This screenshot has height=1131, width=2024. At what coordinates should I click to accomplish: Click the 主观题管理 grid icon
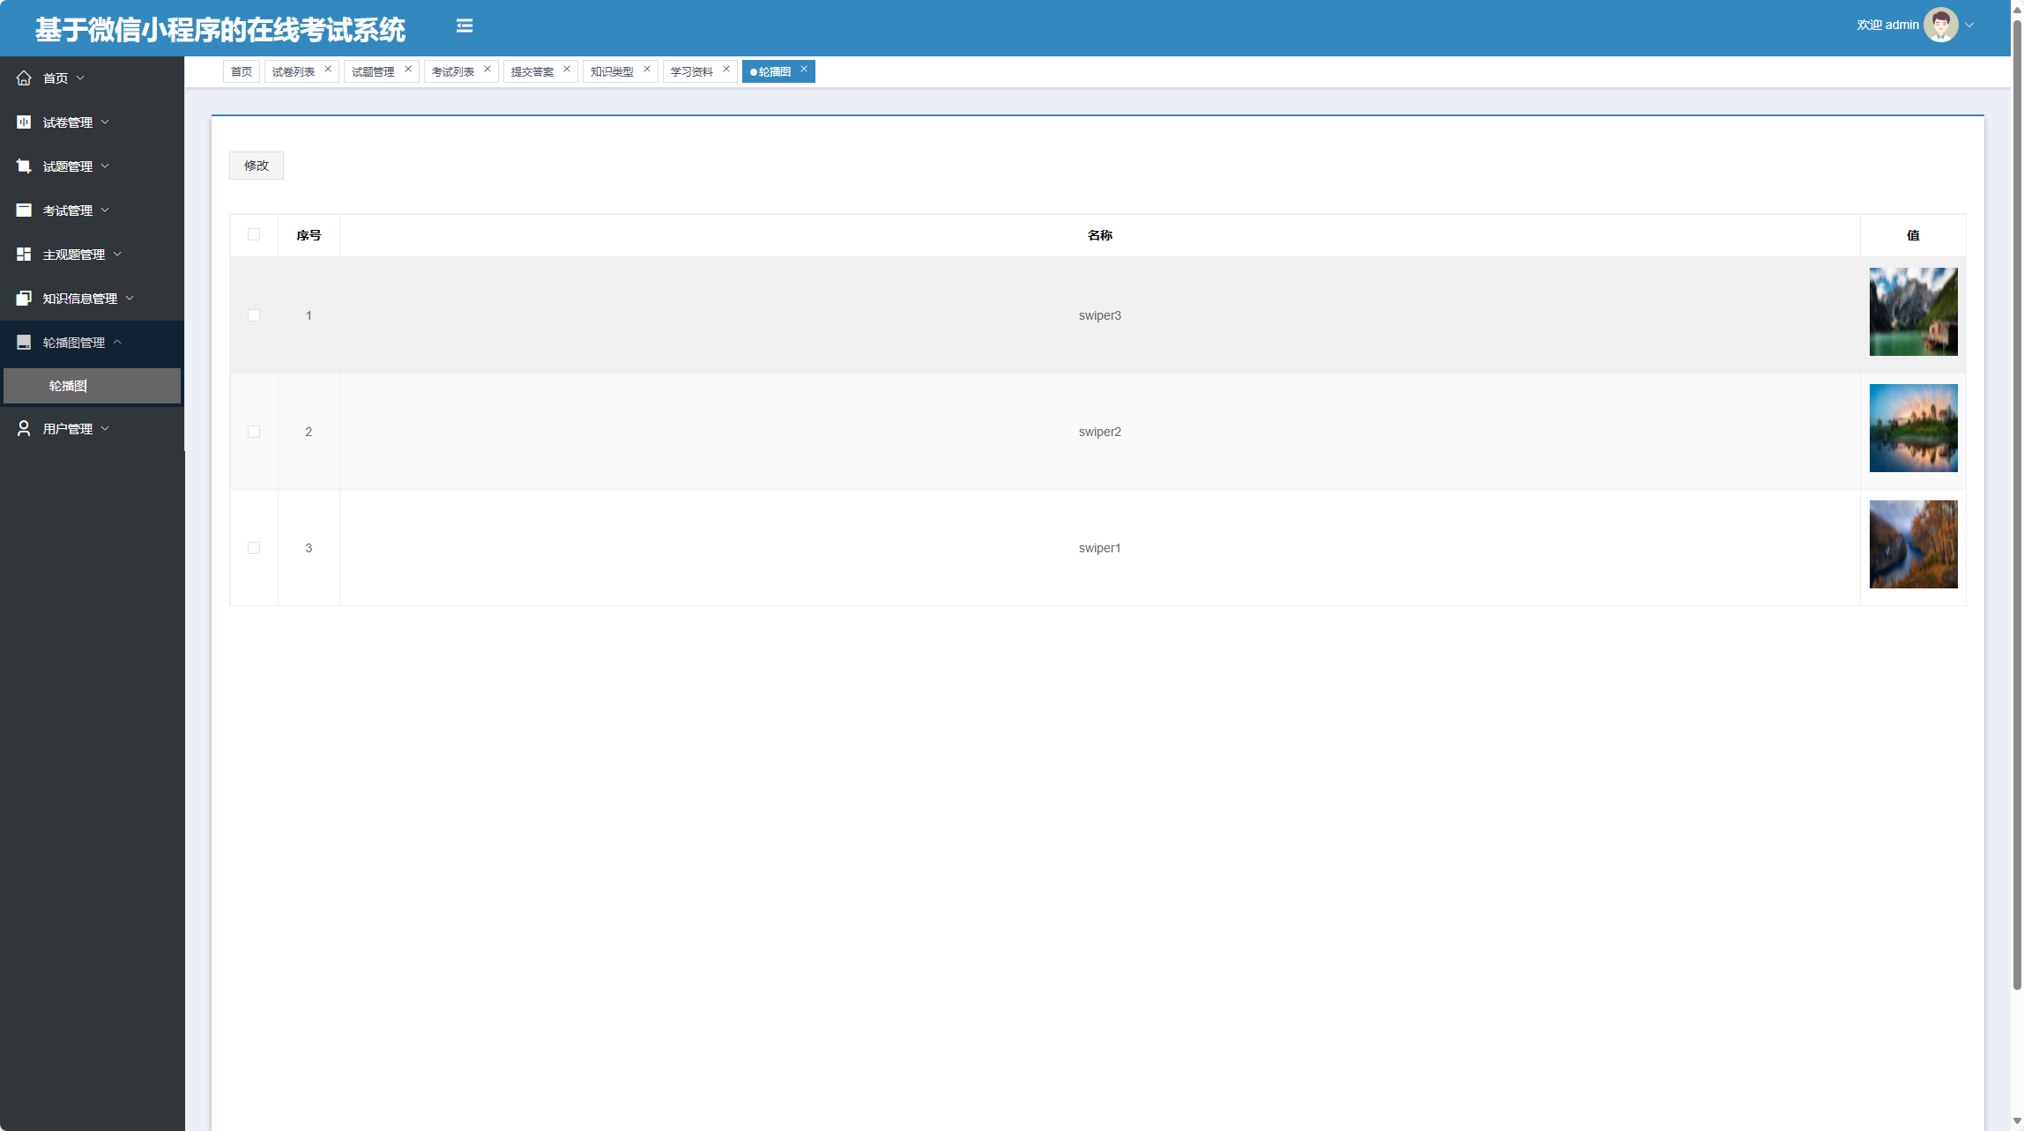[24, 255]
